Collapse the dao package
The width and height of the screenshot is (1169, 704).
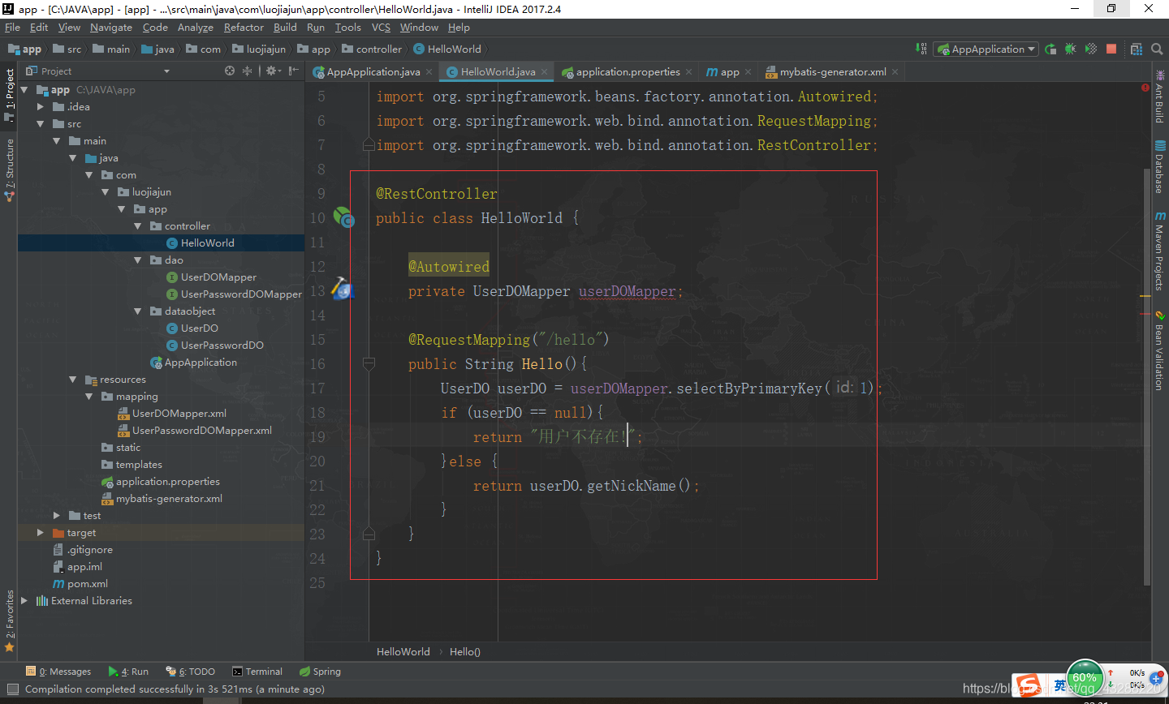[x=138, y=260]
